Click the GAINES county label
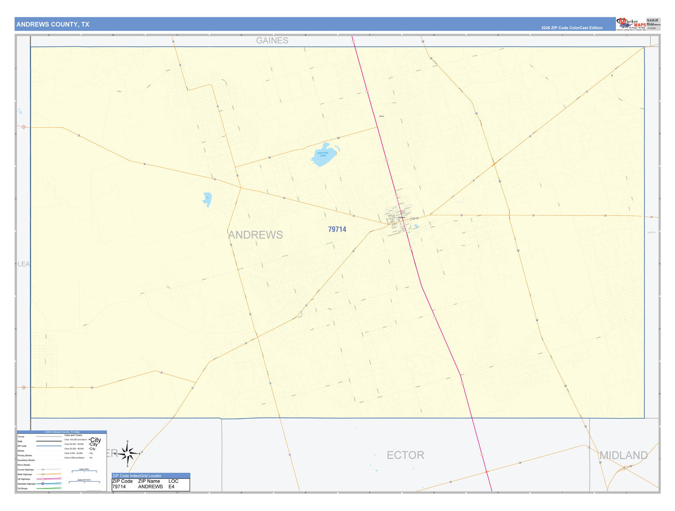The height and width of the screenshot is (511, 675). [x=272, y=41]
